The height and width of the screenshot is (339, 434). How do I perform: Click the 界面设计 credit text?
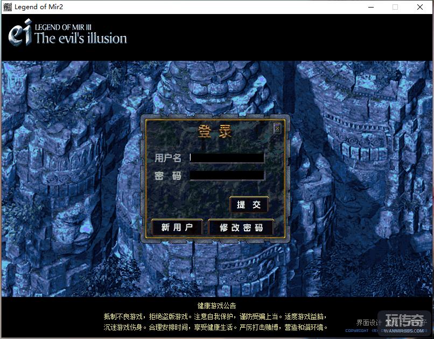(369, 322)
